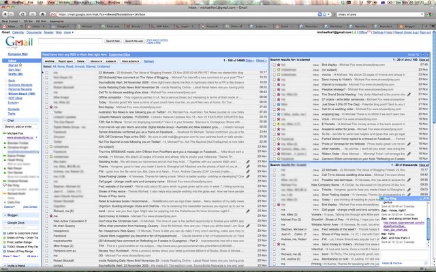Image resolution: width=436 pixels, height=272 pixels.
Task: Open the Firefox View menu
Action: [x=51, y=2]
